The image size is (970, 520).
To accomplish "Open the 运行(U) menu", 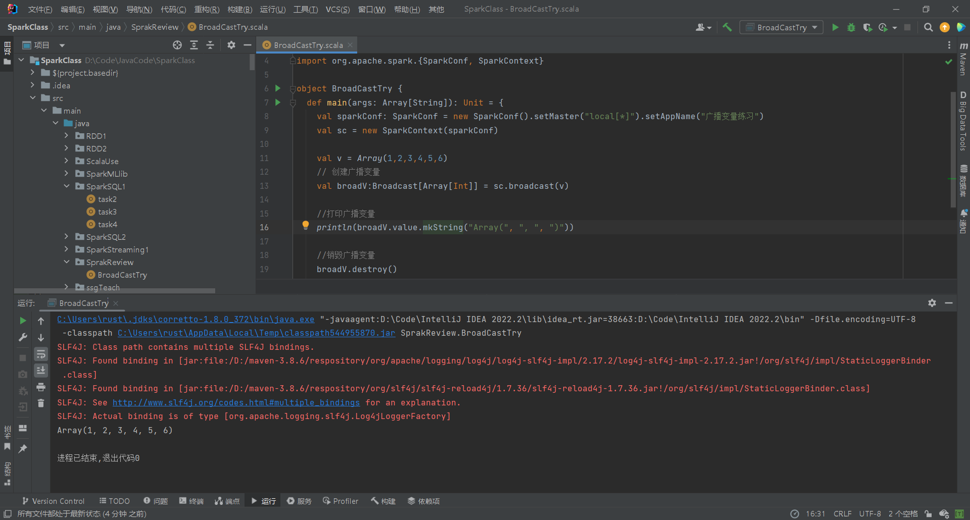I will click(272, 9).
